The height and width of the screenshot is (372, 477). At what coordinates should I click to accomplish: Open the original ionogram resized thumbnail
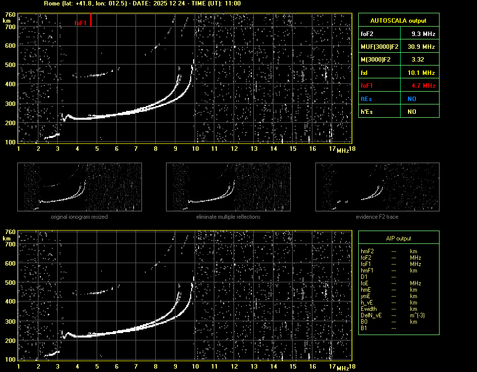click(x=79, y=187)
